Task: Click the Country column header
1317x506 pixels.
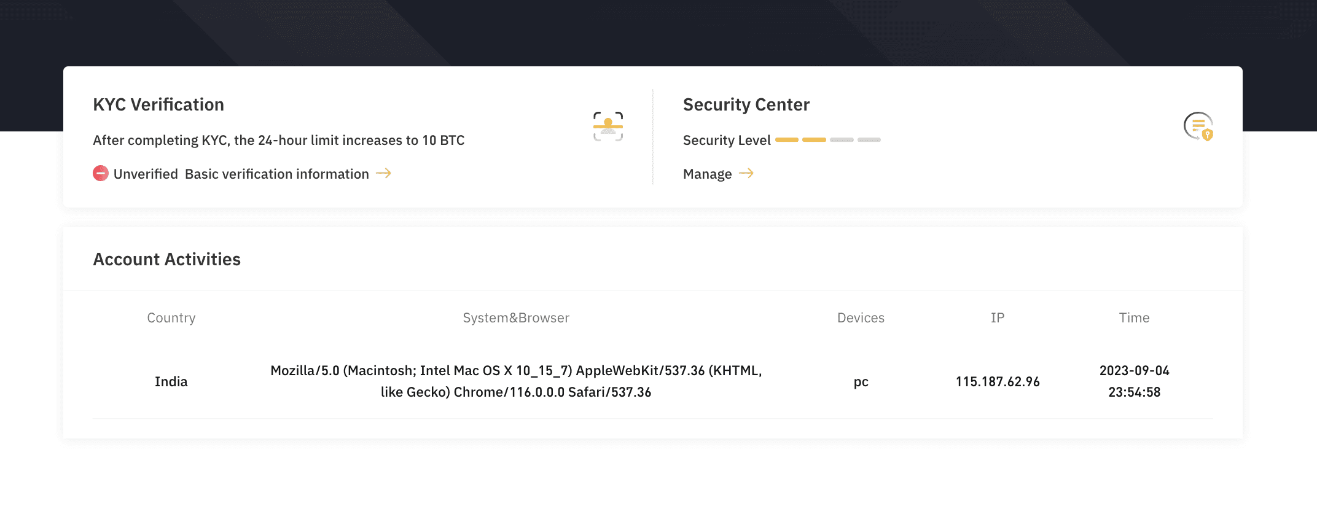Action: (171, 317)
